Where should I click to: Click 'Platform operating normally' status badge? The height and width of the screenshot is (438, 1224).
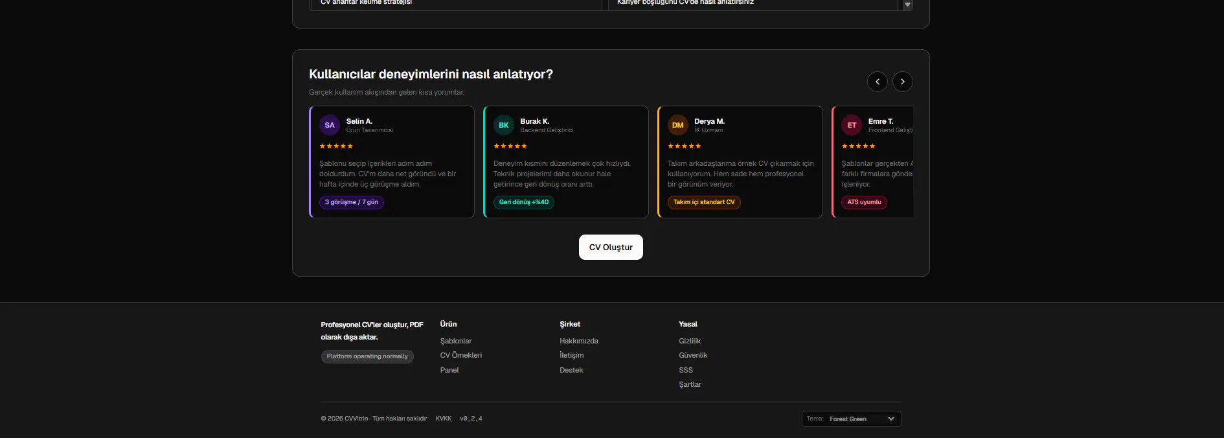(367, 356)
